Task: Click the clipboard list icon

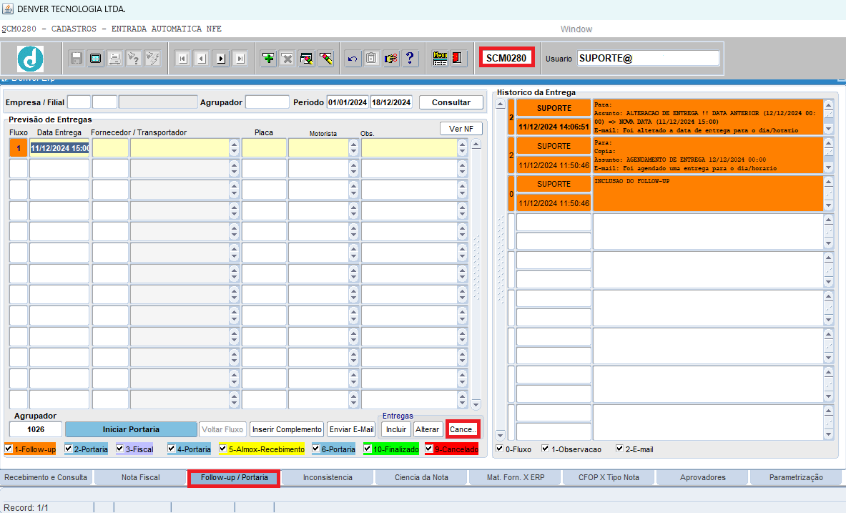Action: tap(371, 59)
